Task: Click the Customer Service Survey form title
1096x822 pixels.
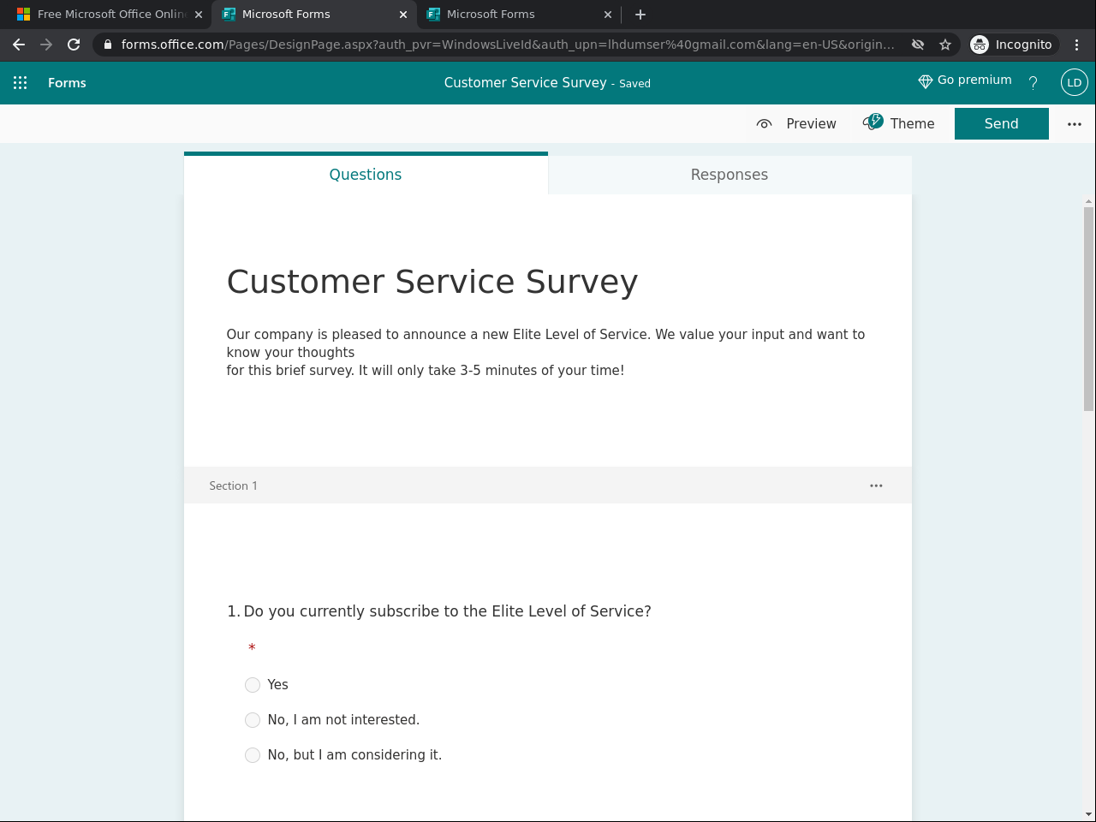Action: pos(432,282)
